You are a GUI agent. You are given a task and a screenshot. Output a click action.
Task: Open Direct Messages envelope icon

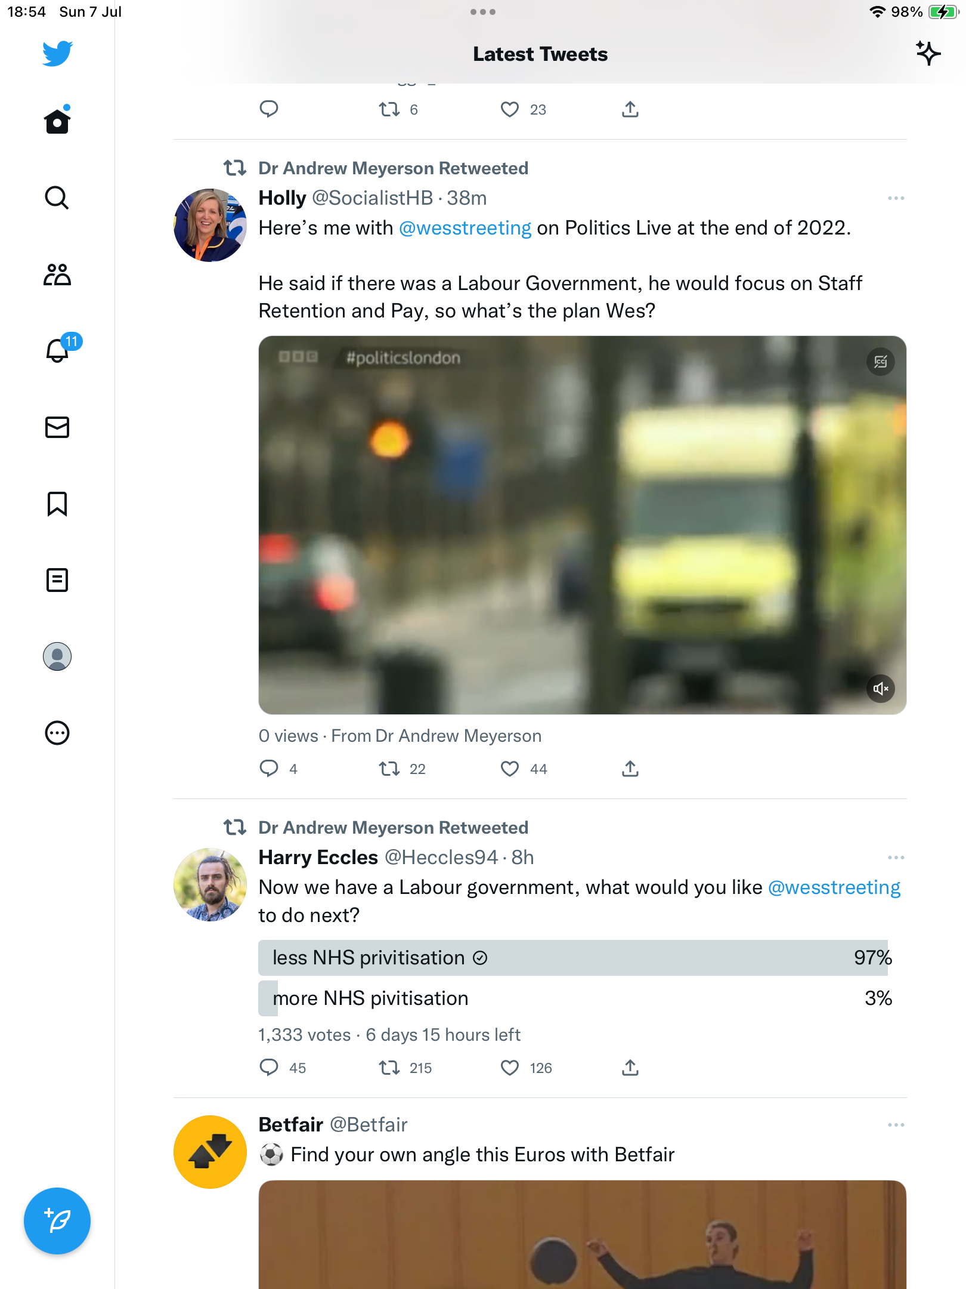pos(57,427)
